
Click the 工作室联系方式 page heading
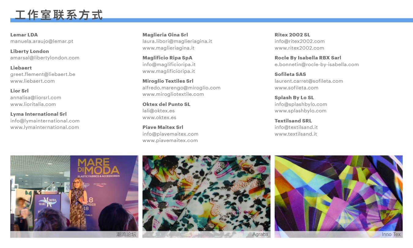click(59, 15)
